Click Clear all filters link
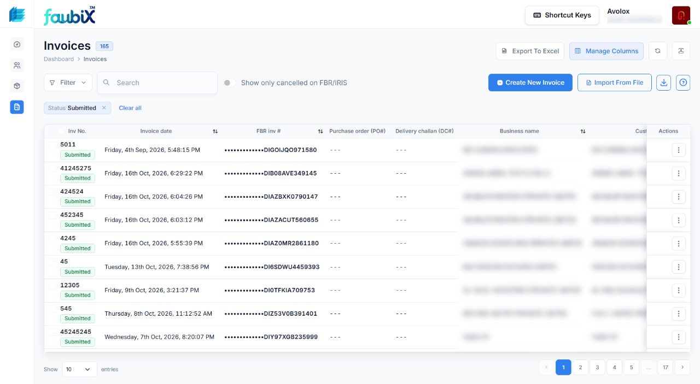The height and width of the screenshot is (384, 700). [x=130, y=108]
